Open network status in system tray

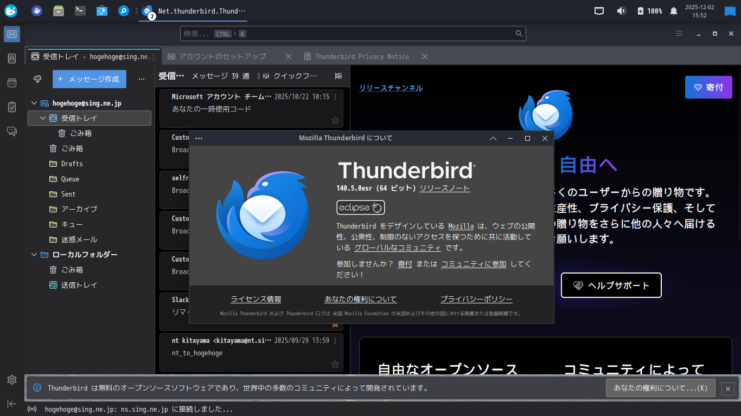tap(599, 11)
